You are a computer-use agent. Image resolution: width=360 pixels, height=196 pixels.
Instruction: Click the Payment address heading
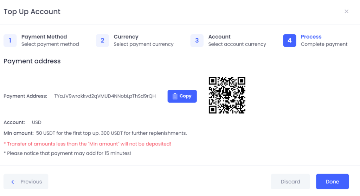point(32,61)
